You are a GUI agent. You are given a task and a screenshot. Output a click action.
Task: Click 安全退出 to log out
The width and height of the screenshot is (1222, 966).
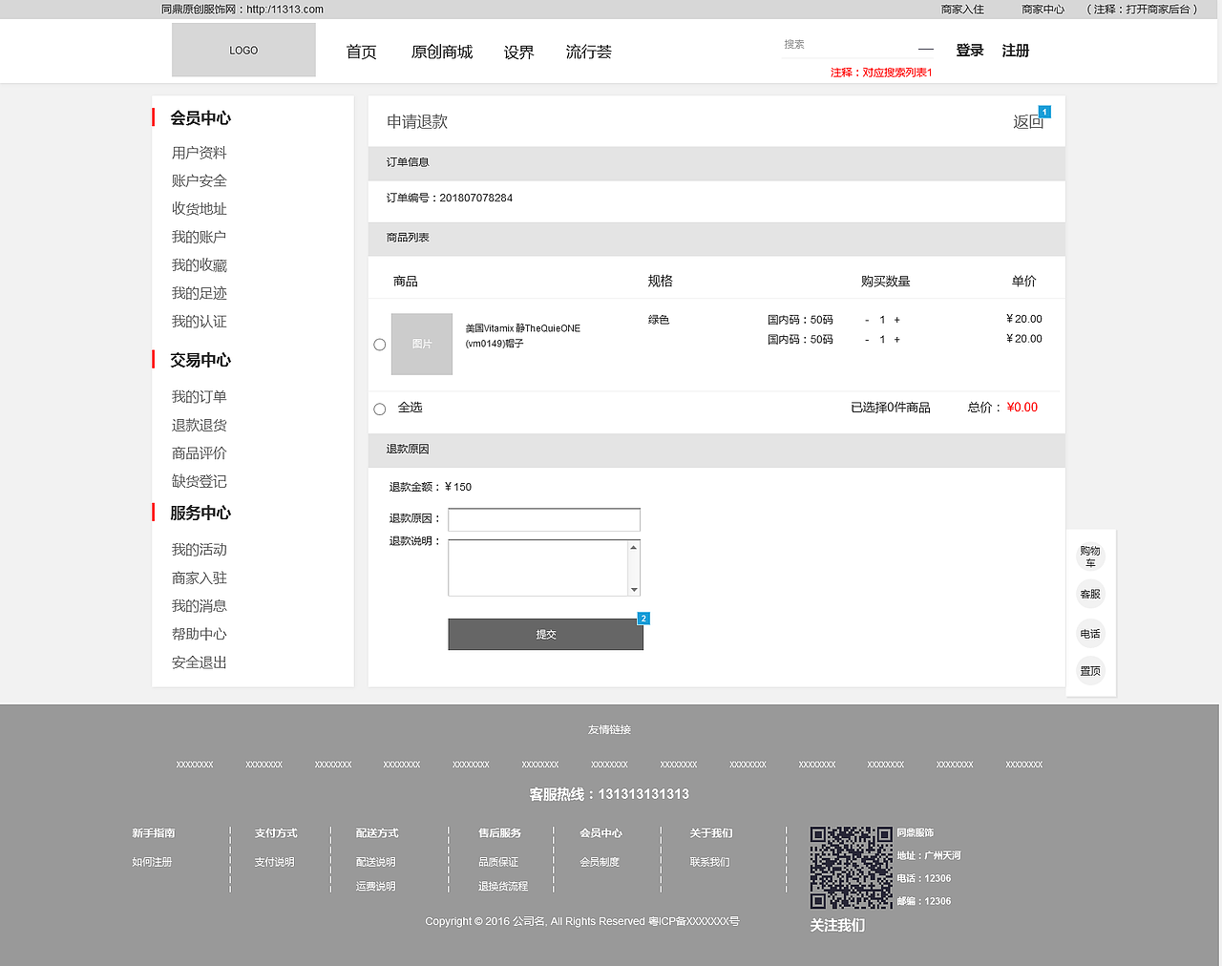coord(200,662)
